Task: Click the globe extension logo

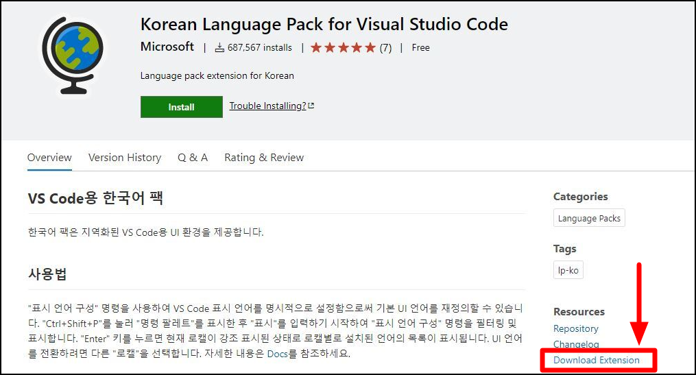Action: point(73,56)
